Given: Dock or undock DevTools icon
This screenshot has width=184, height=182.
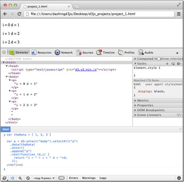Looking at the screenshot, I should (x=4, y=178).
